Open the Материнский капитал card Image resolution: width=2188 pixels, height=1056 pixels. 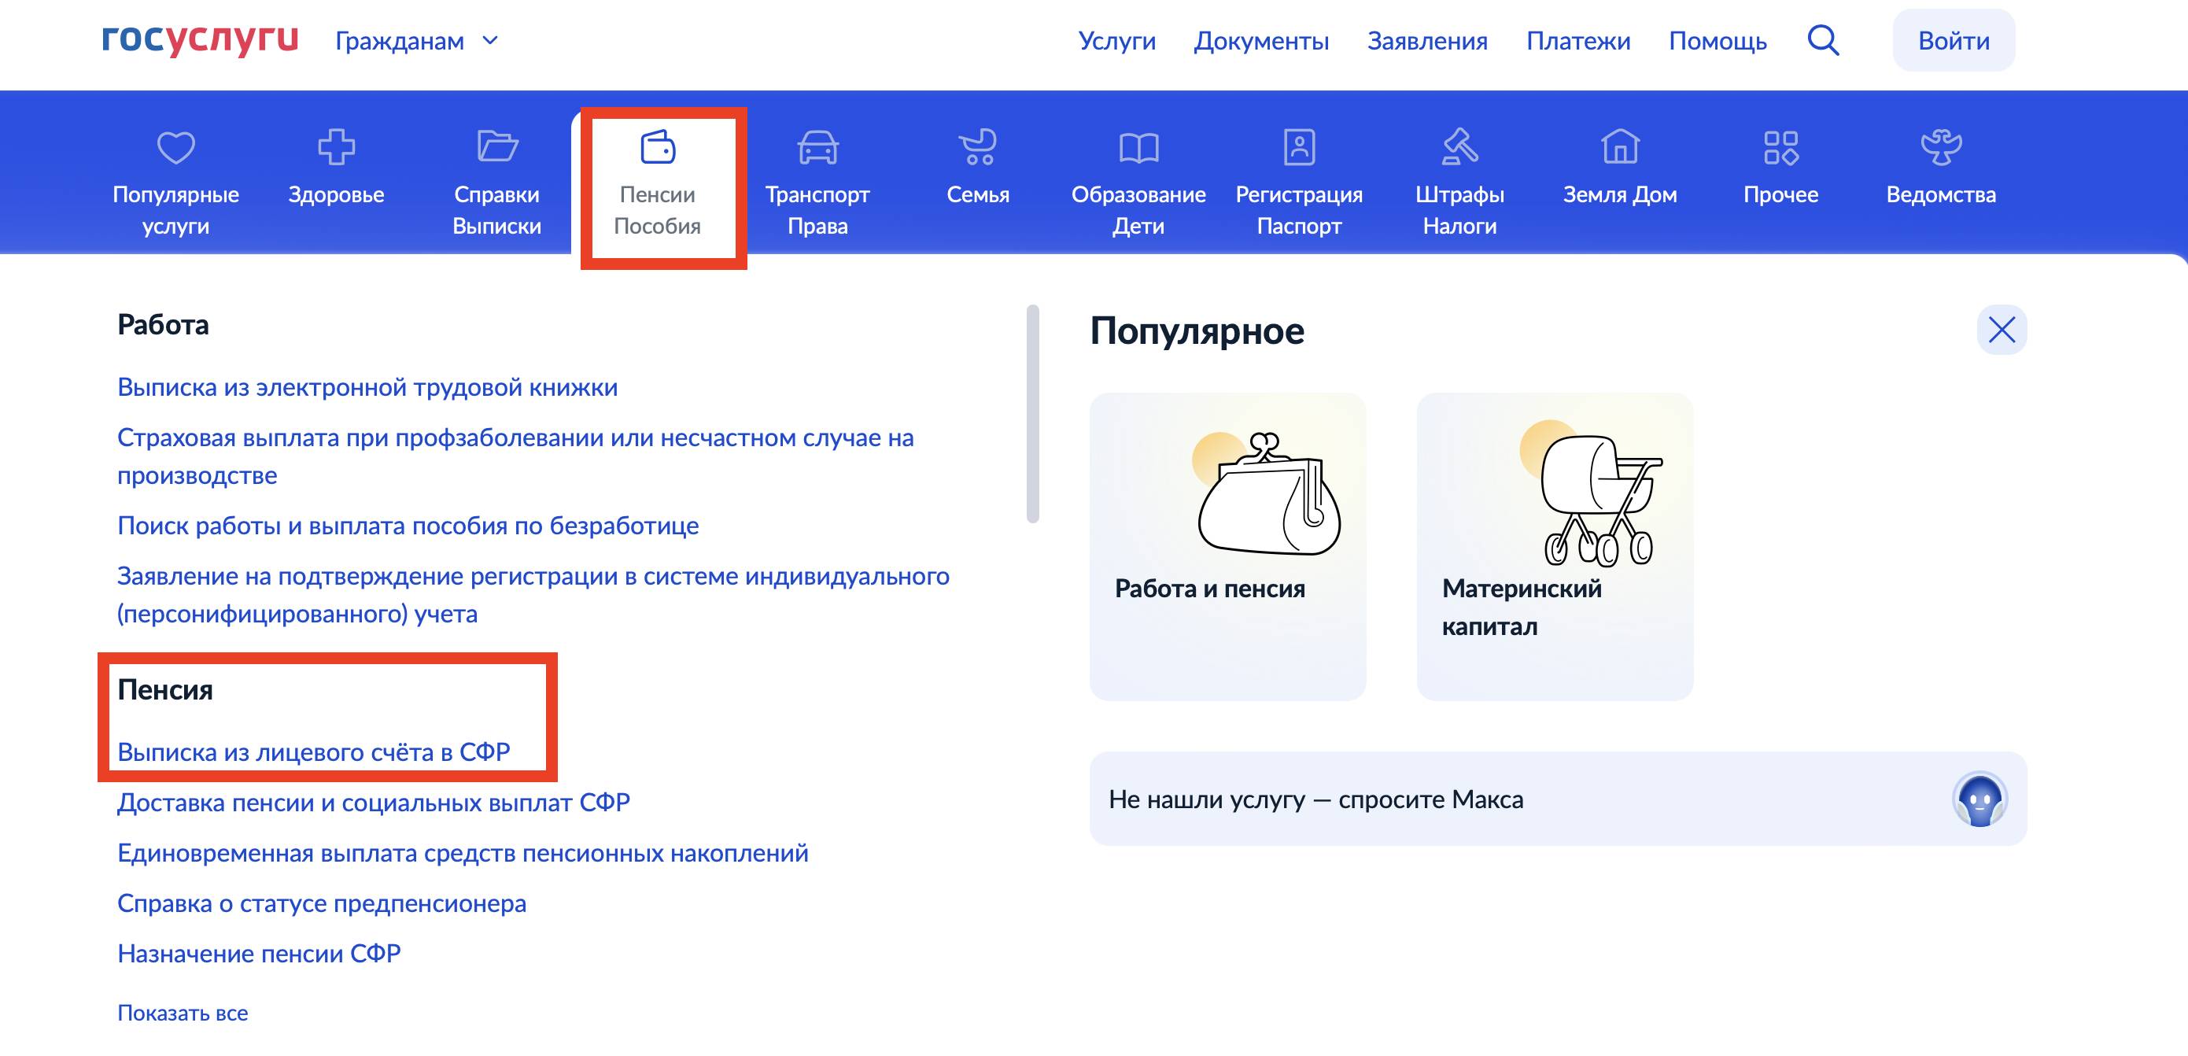pyautogui.click(x=1555, y=546)
